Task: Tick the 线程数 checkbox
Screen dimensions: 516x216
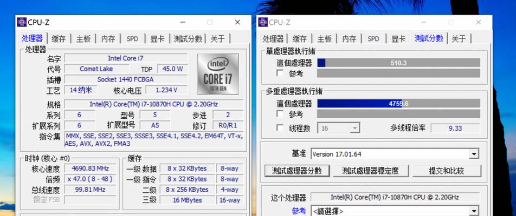Action: tap(280, 128)
